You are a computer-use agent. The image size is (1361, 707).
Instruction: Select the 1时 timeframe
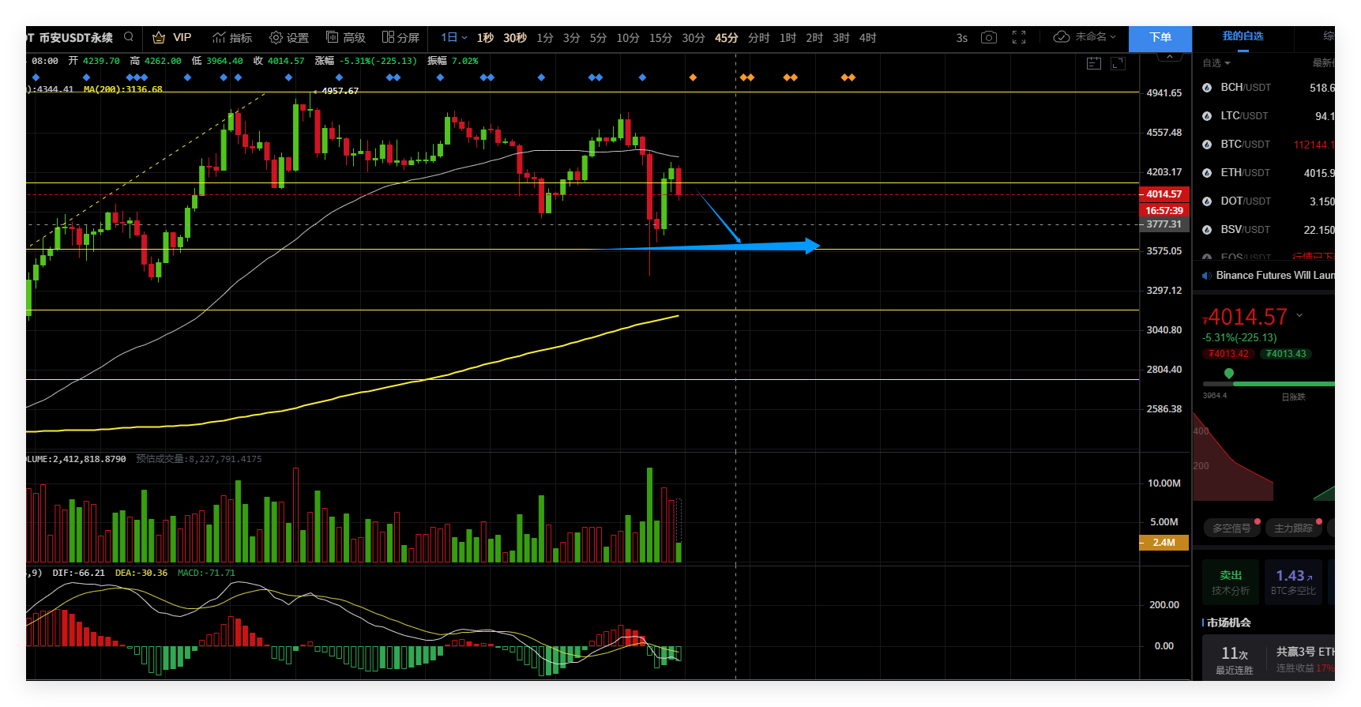coord(788,37)
